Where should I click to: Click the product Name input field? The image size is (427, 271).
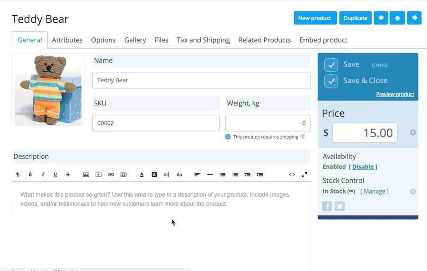pos(201,80)
